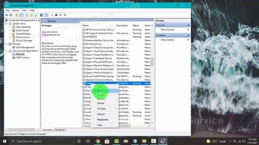Select HP Print Scan Doctor Service row
This screenshot has width=259, height=145.
click(x=116, y=29)
